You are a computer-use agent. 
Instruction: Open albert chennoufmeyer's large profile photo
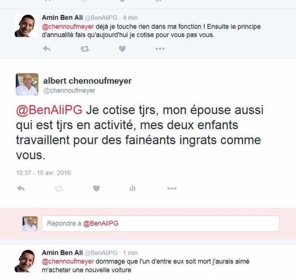[27, 84]
